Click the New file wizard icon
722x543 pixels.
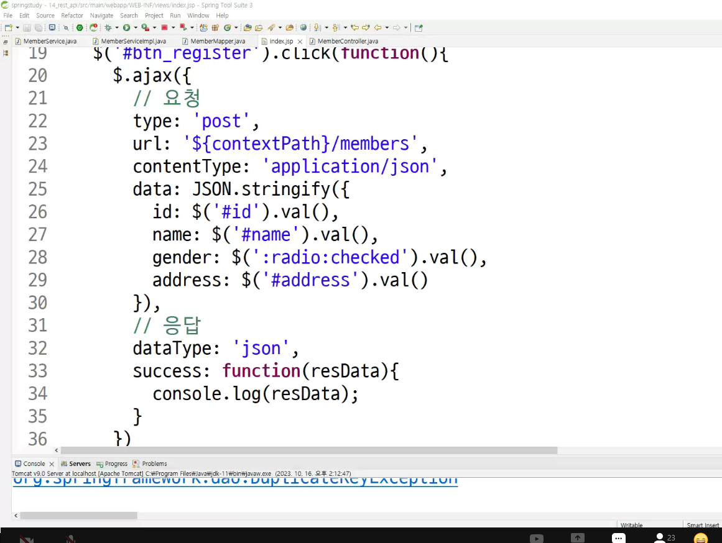point(8,27)
